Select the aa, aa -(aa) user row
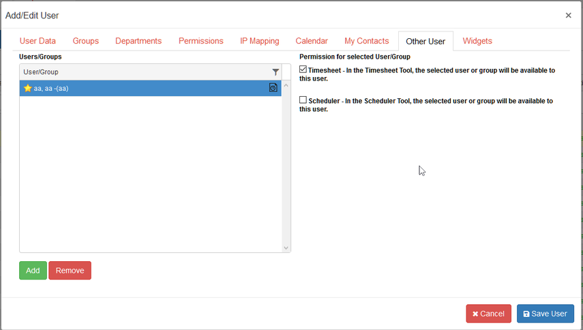The width and height of the screenshot is (583, 330). tap(150, 88)
